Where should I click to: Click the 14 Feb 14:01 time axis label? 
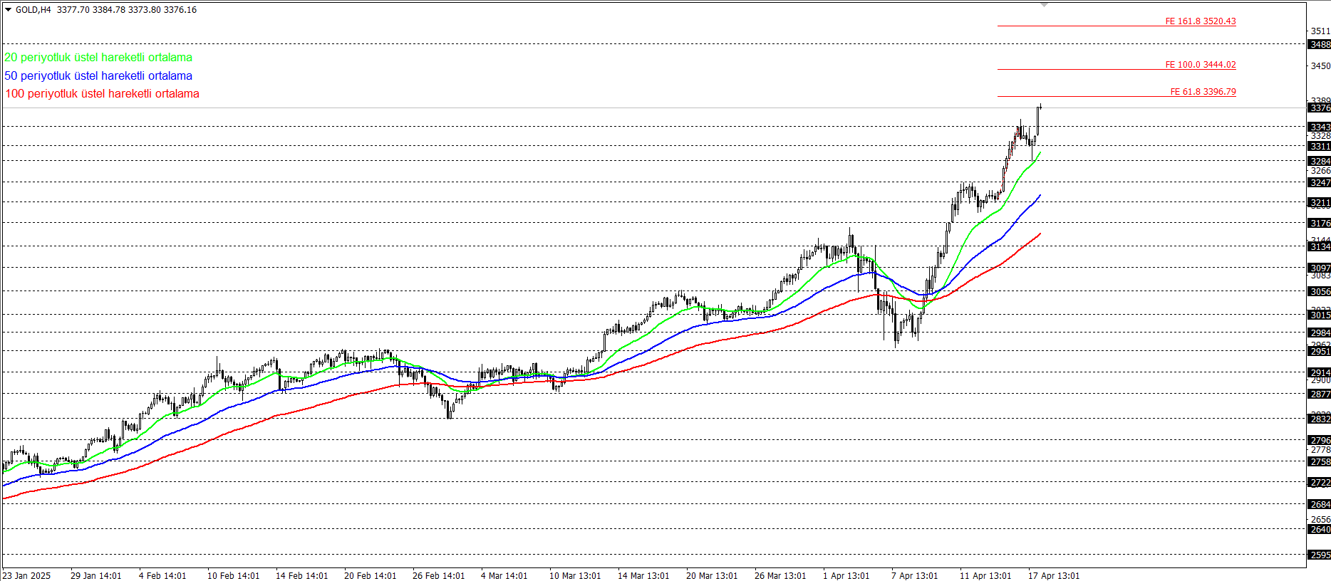pos(302,576)
